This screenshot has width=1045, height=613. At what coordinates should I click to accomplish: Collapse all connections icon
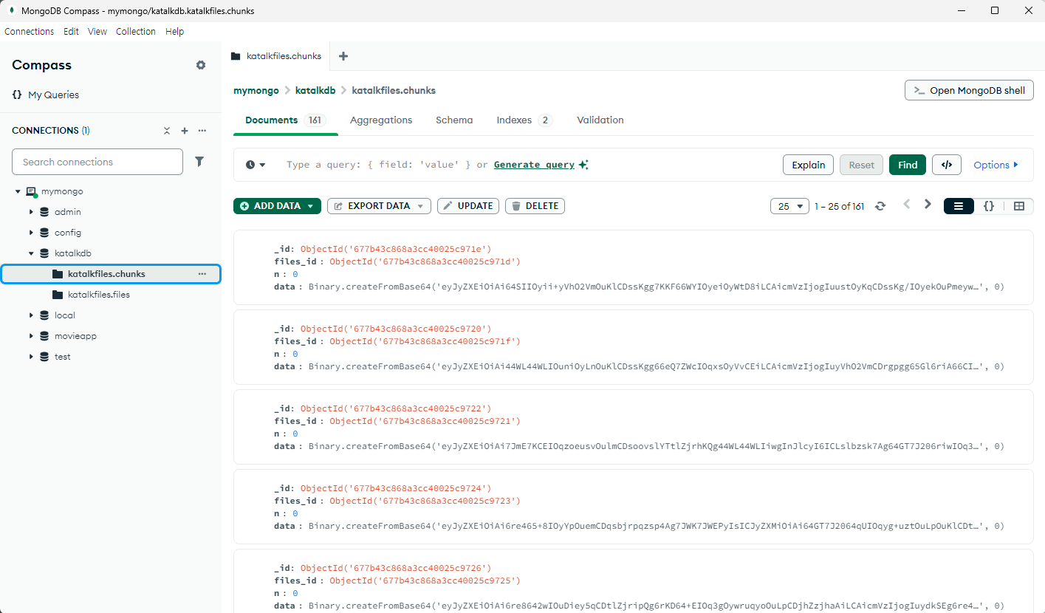167,131
